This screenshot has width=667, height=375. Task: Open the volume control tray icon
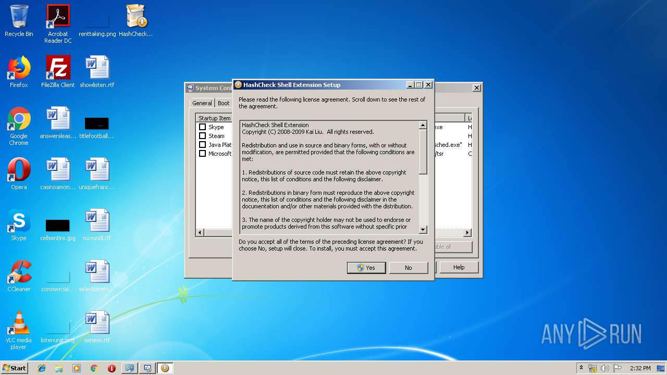(x=605, y=368)
